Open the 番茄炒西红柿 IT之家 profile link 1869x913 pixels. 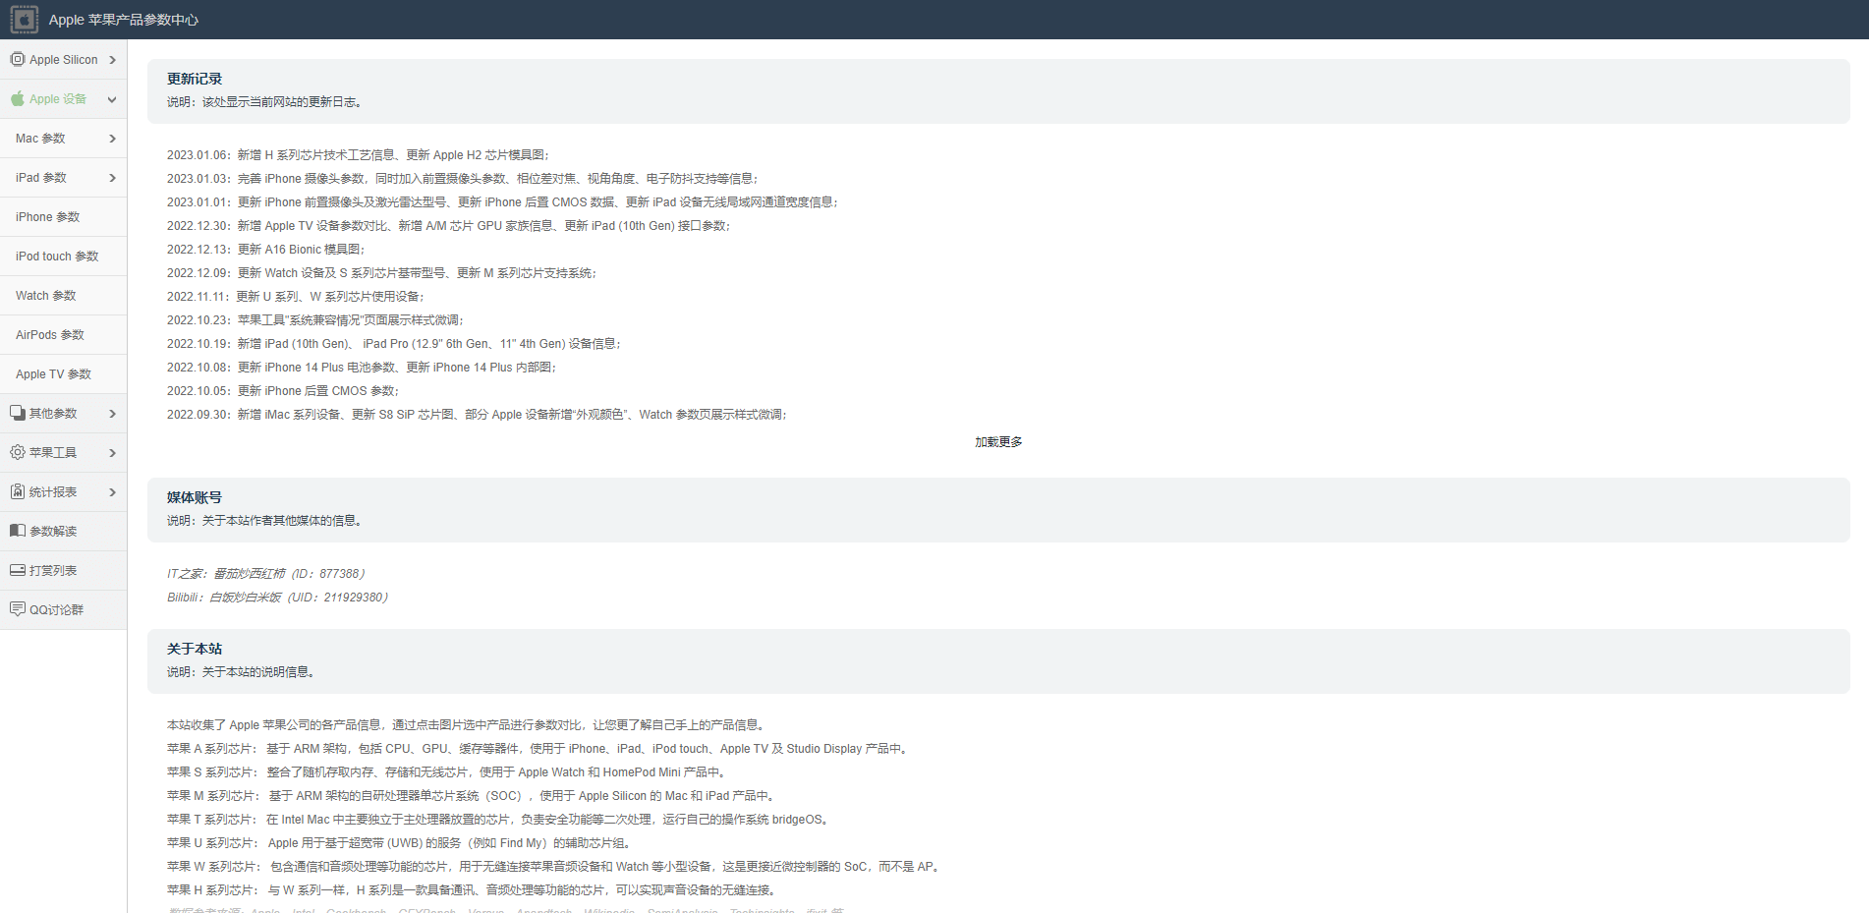250,574
